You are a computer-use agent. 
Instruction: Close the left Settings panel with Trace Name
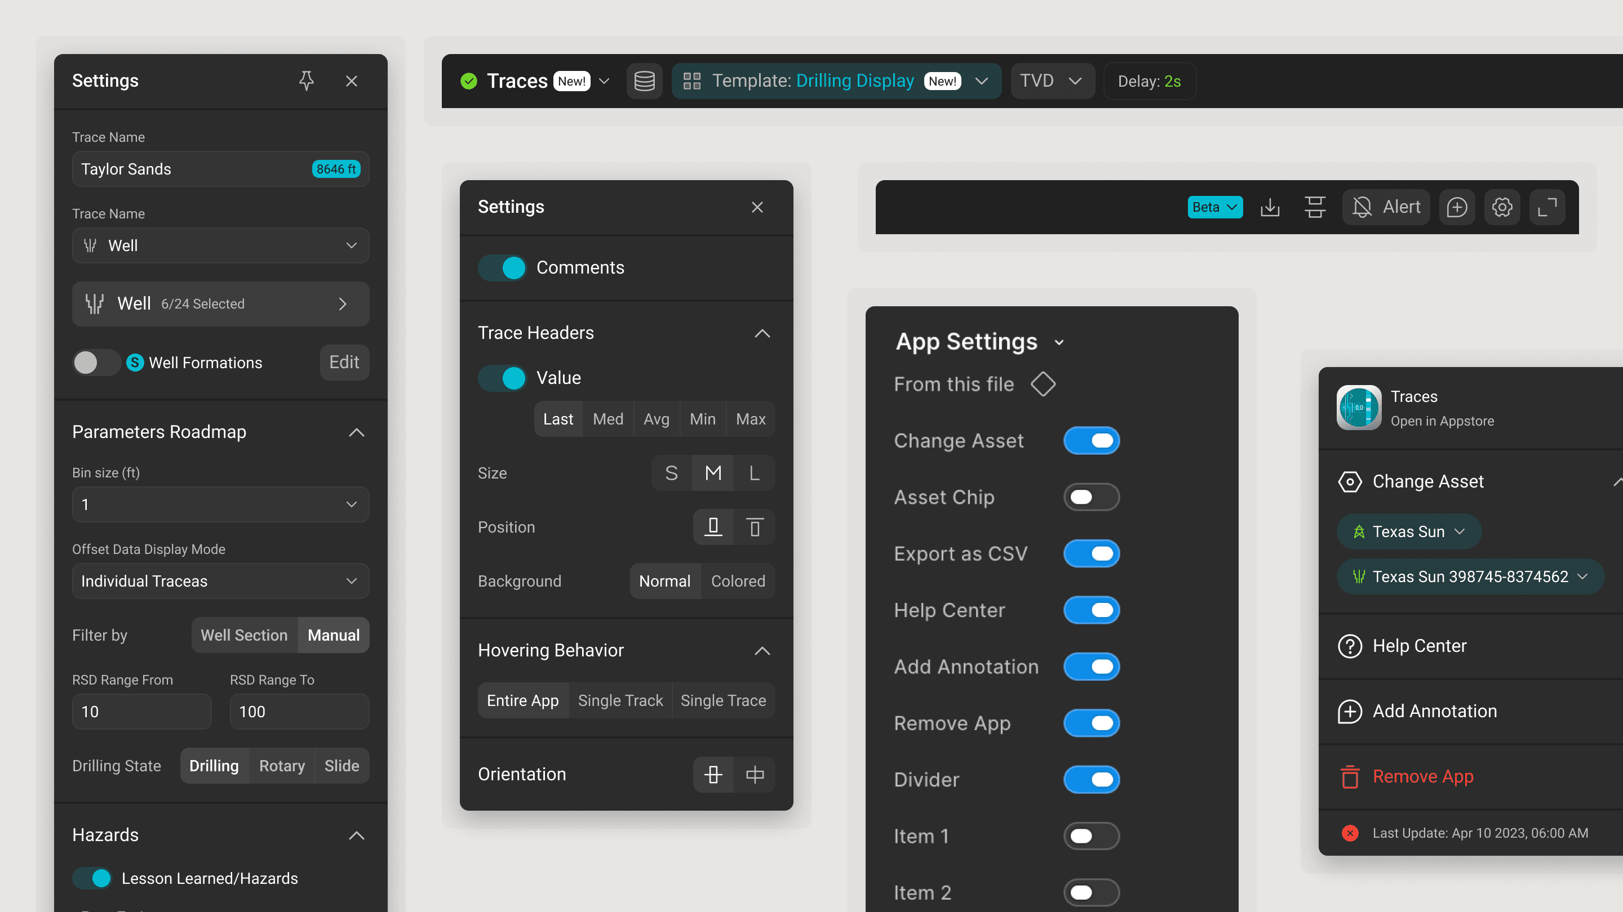(352, 81)
